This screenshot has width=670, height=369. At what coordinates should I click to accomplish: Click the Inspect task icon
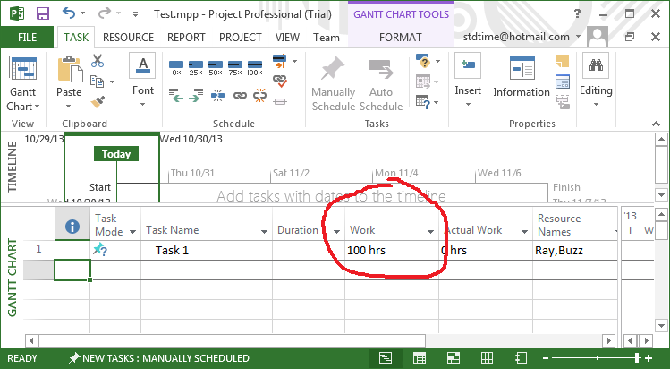(422, 61)
